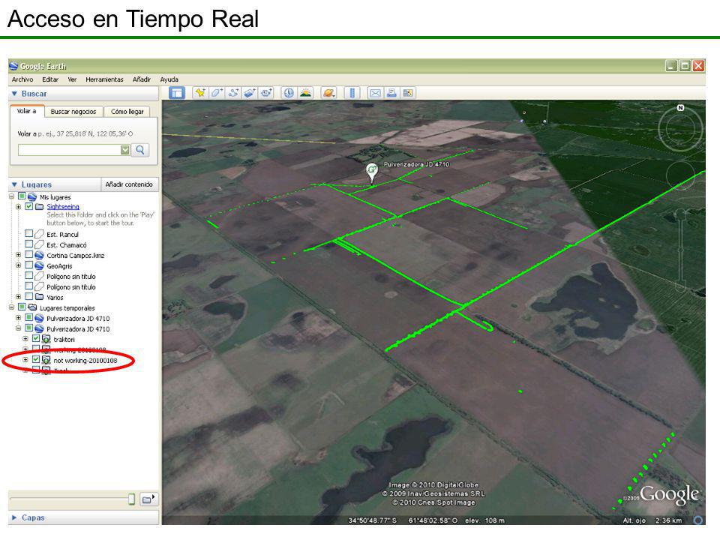Reset north using the N compass marker

(x=680, y=108)
